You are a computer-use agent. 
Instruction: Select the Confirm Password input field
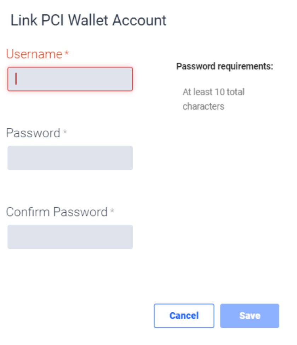click(70, 237)
